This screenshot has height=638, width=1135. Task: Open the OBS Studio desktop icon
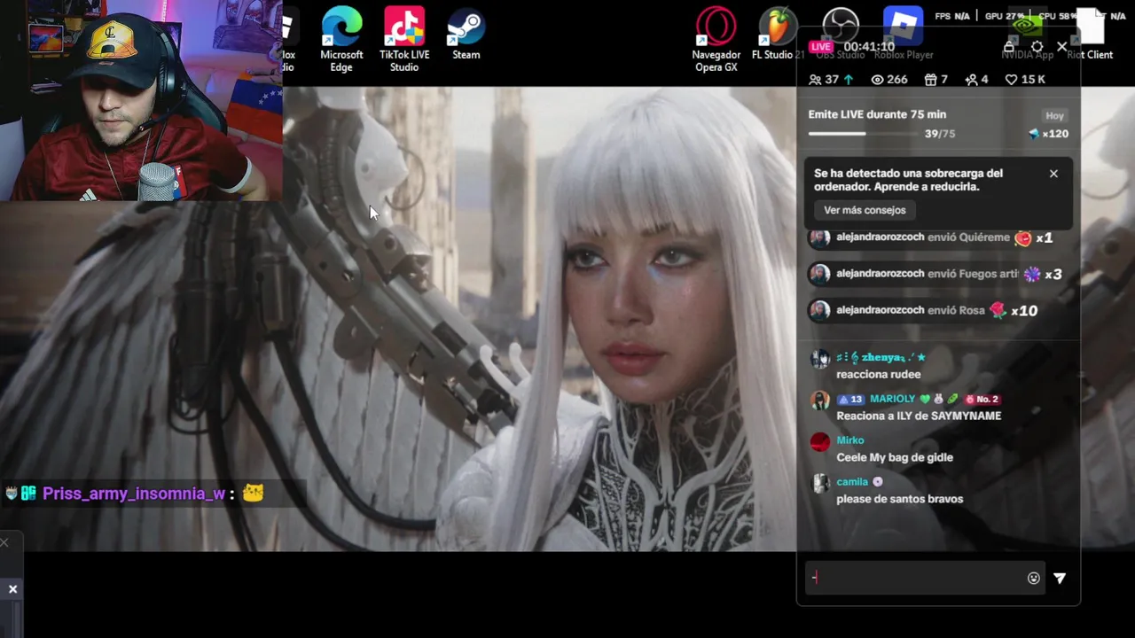click(839, 35)
